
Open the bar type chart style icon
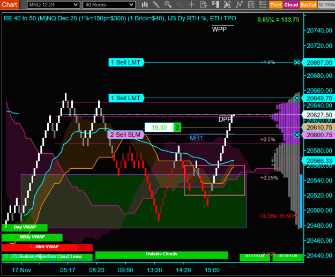click(145, 4)
